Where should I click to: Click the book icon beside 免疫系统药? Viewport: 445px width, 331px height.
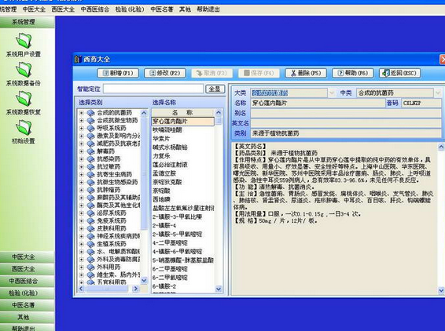[x=90, y=220]
